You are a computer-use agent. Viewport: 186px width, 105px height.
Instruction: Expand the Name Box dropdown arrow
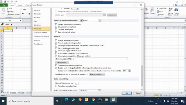point(21,20)
